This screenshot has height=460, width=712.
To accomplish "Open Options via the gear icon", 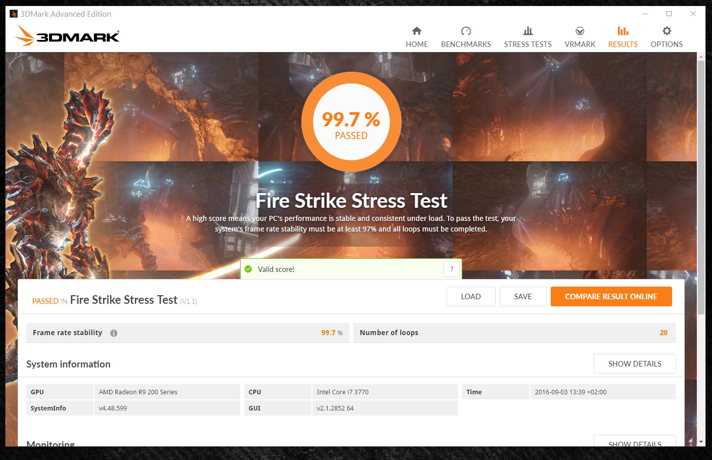I will (666, 31).
